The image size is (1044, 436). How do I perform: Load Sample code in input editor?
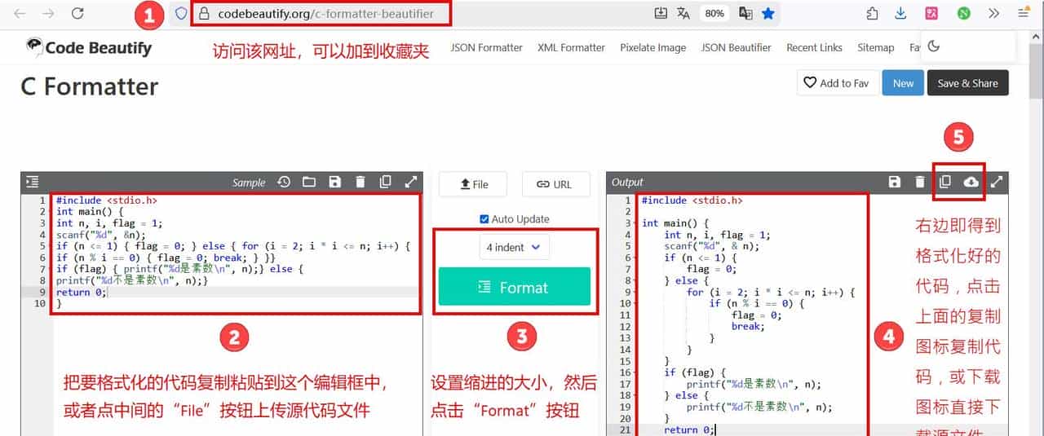point(249,183)
